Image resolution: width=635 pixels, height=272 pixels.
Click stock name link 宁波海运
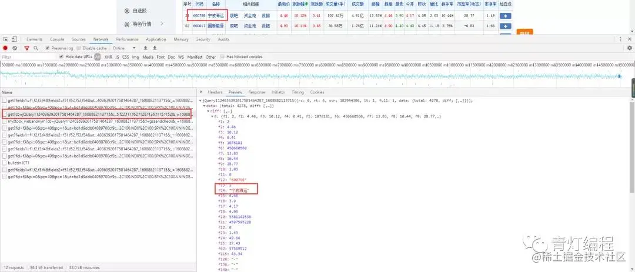click(215, 15)
